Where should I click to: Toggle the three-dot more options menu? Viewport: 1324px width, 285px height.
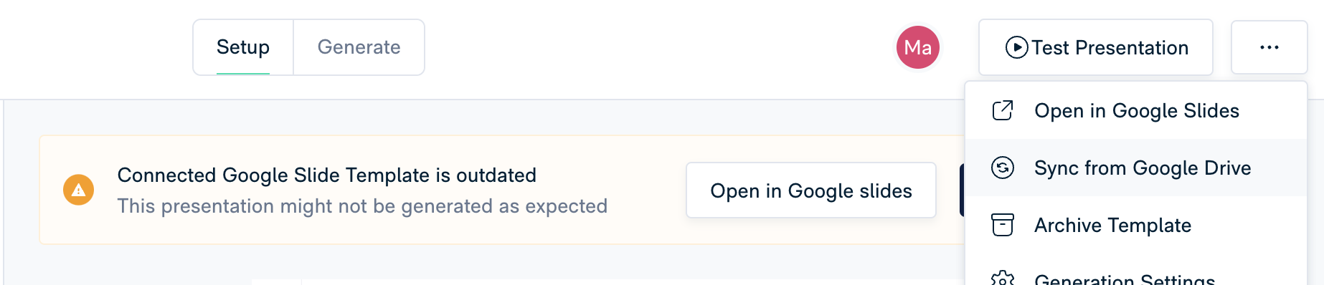coord(1269,47)
